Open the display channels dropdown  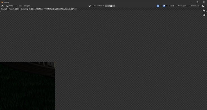click(204, 6)
